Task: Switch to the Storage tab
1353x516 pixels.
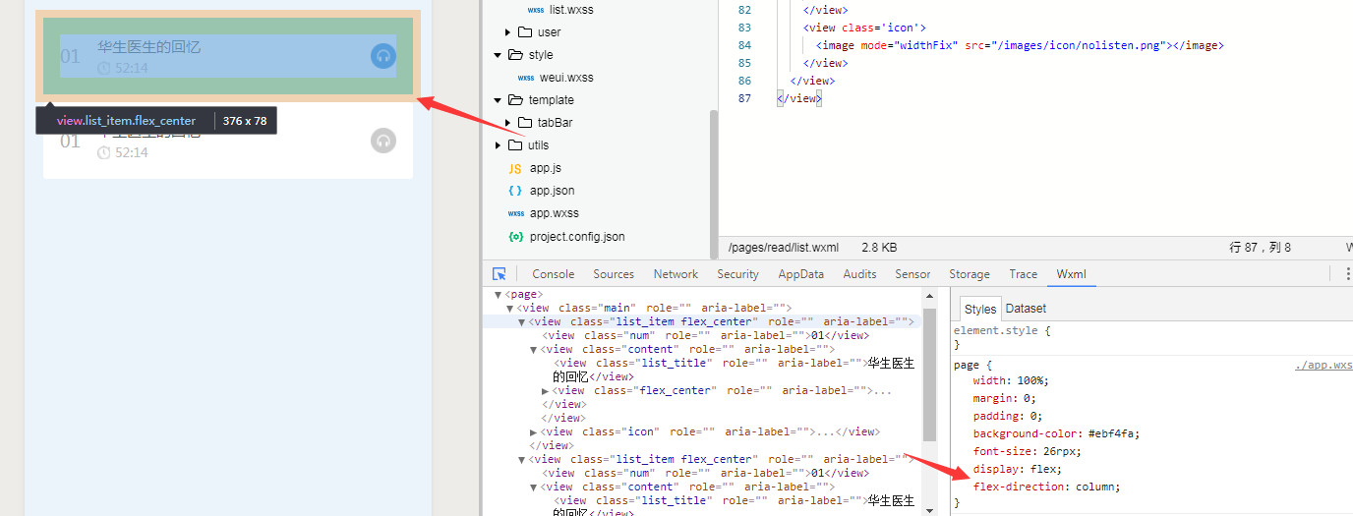Action: [970, 274]
